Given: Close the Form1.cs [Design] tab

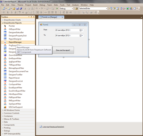Looking at the screenshot, I should tap(62, 17).
